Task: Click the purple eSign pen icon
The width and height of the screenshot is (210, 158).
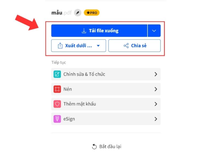Action: pyautogui.click(x=57, y=119)
